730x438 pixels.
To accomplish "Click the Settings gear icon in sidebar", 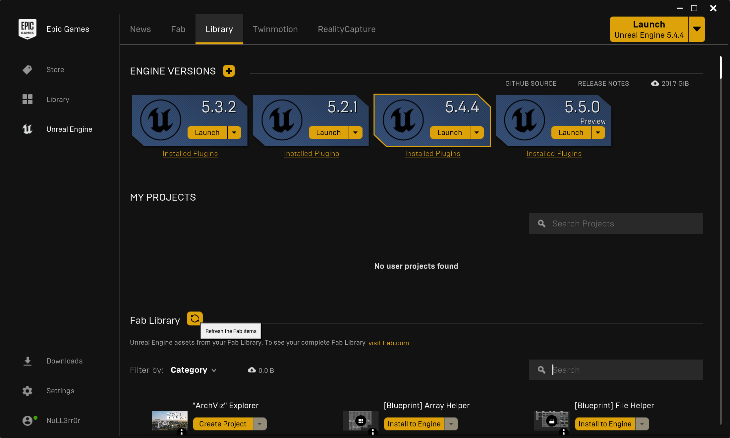I will [27, 391].
